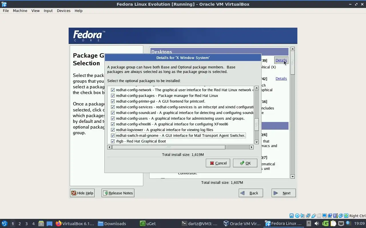The width and height of the screenshot is (366, 228).
Task: Click the volume speaker tray icon
Action: tap(317, 223)
